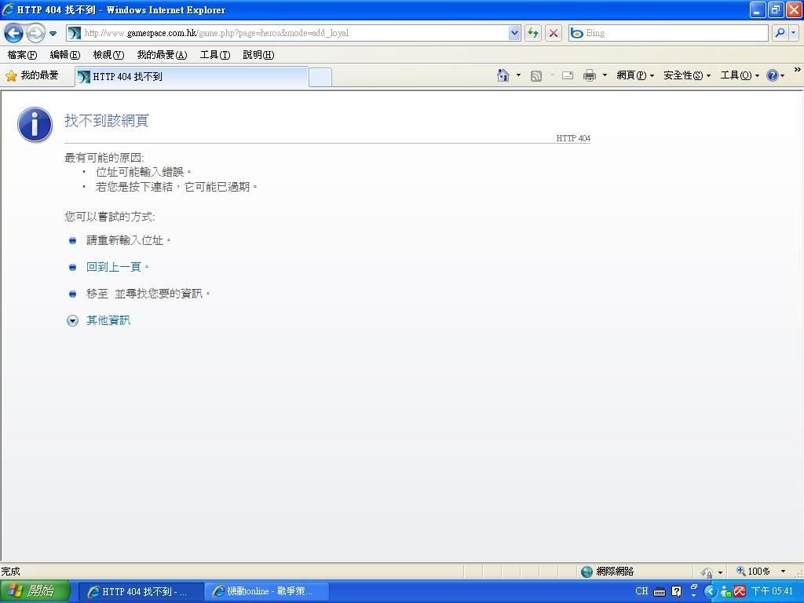Click the 找不到該網頁 heading

coord(107,121)
